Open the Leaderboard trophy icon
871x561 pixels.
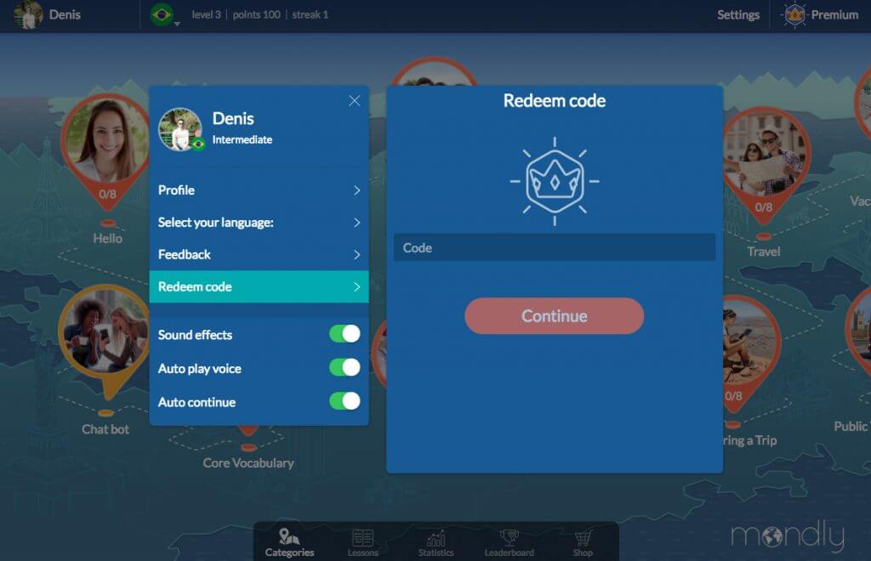(x=508, y=535)
